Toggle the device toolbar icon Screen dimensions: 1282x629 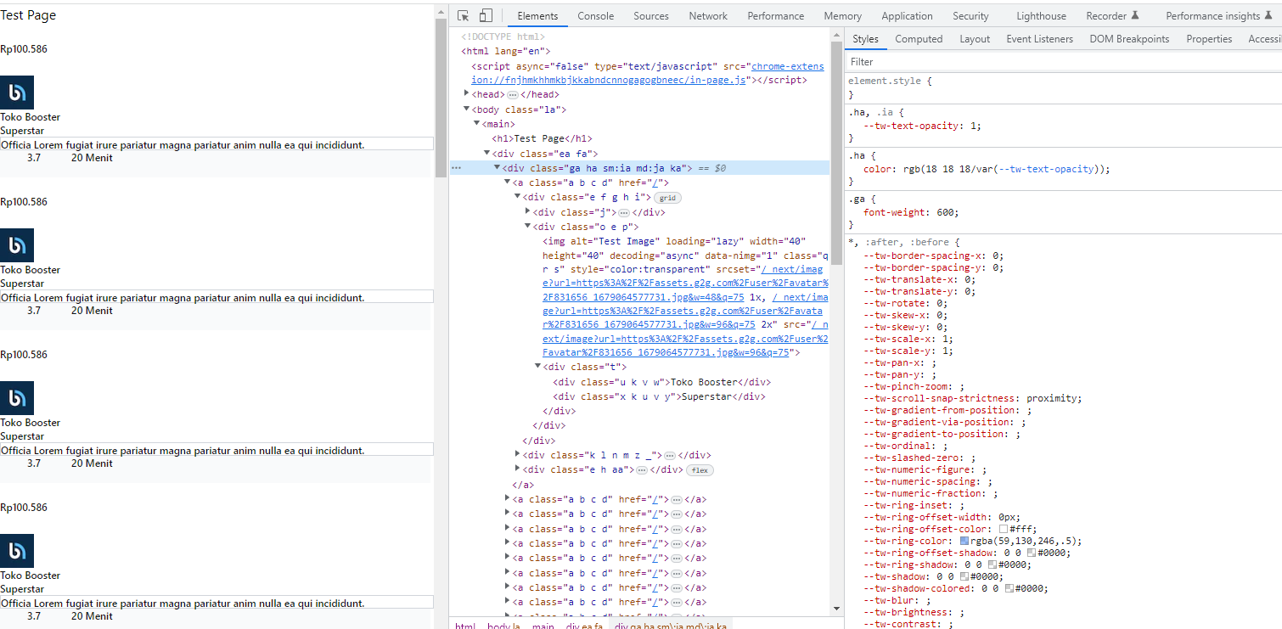(x=486, y=15)
